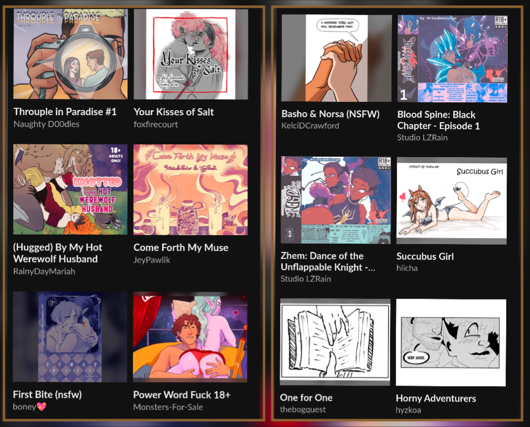The height and width of the screenshot is (427, 530).
Task: Select the One for One book sketch thumbnail
Action: (335, 342)
